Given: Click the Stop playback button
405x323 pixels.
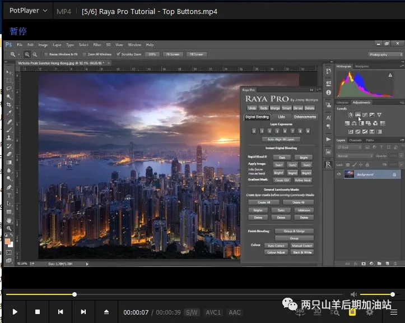Looking at the screenshot, I should [38, 312].
